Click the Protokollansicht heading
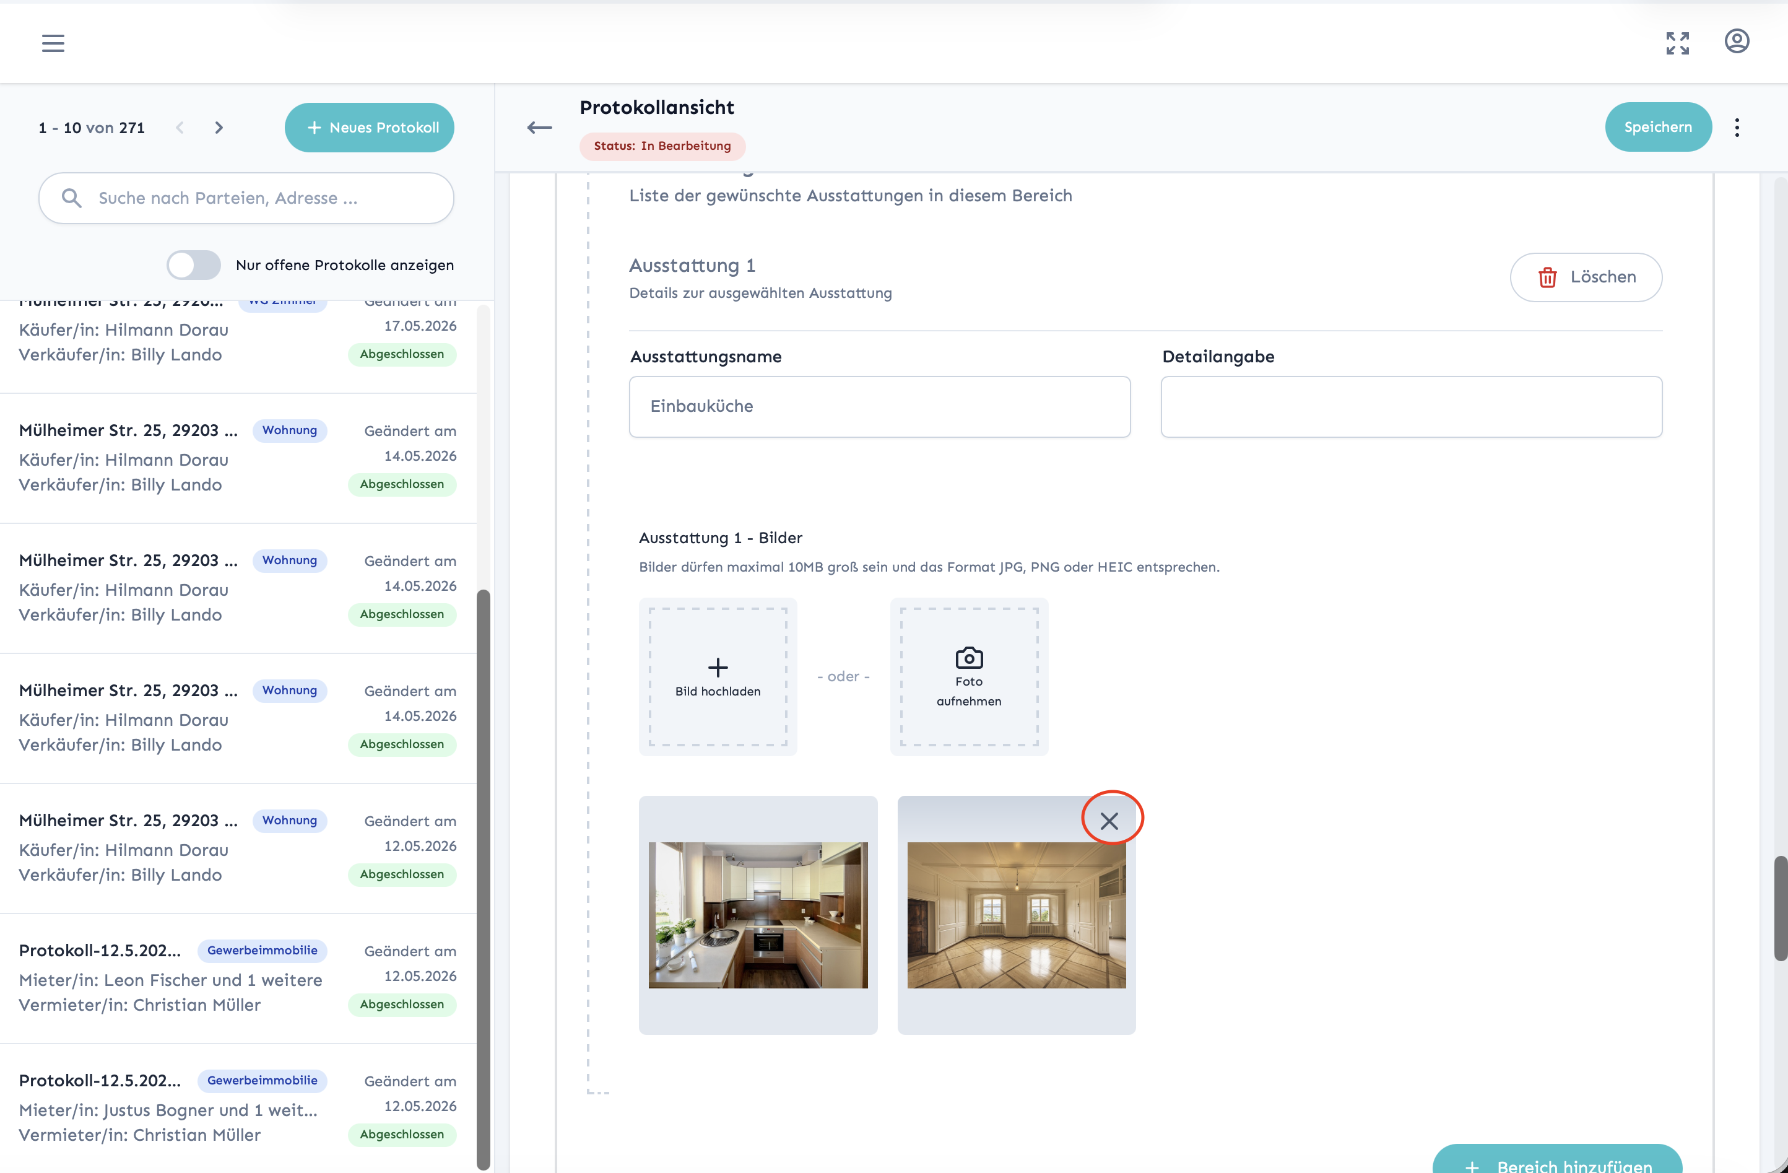 point(657,108)
